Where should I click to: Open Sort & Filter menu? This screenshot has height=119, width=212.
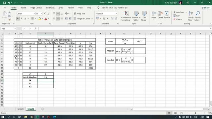(x=191, y=16)
